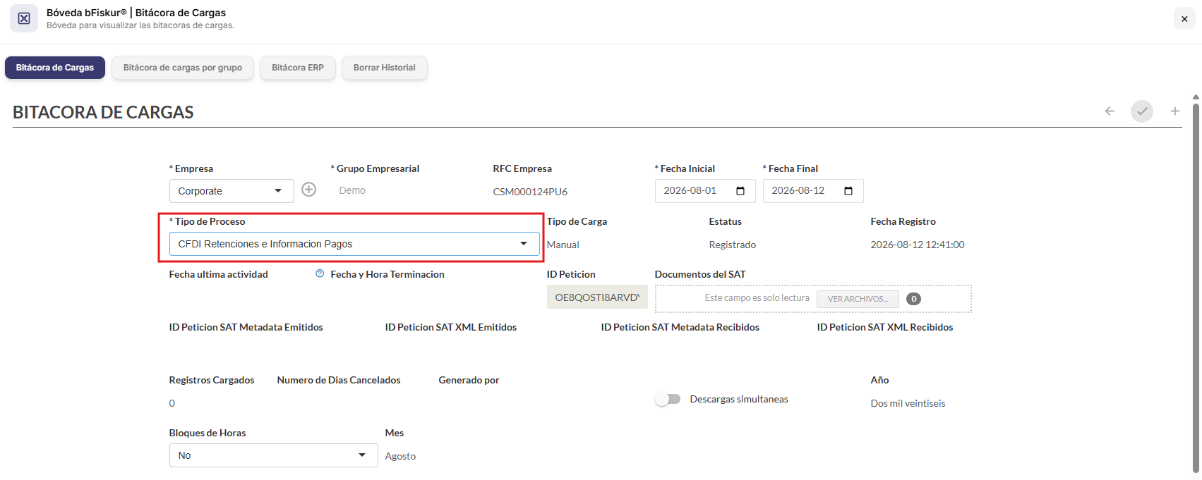Screen dimensions: 1202x480
Task: Click the RFC value CSM000124PU6
Action: click(530, 192)
